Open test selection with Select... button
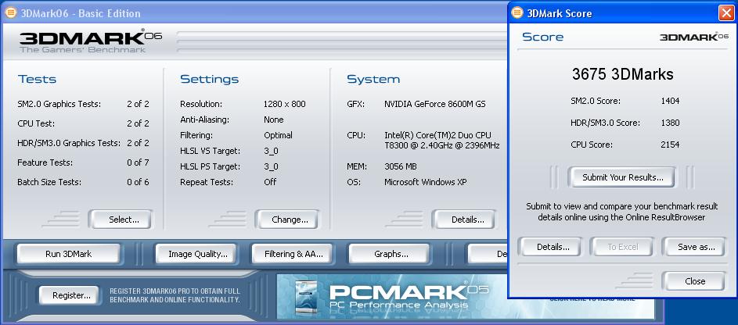This screenshot has width=738, height=325. coord(122,220)
